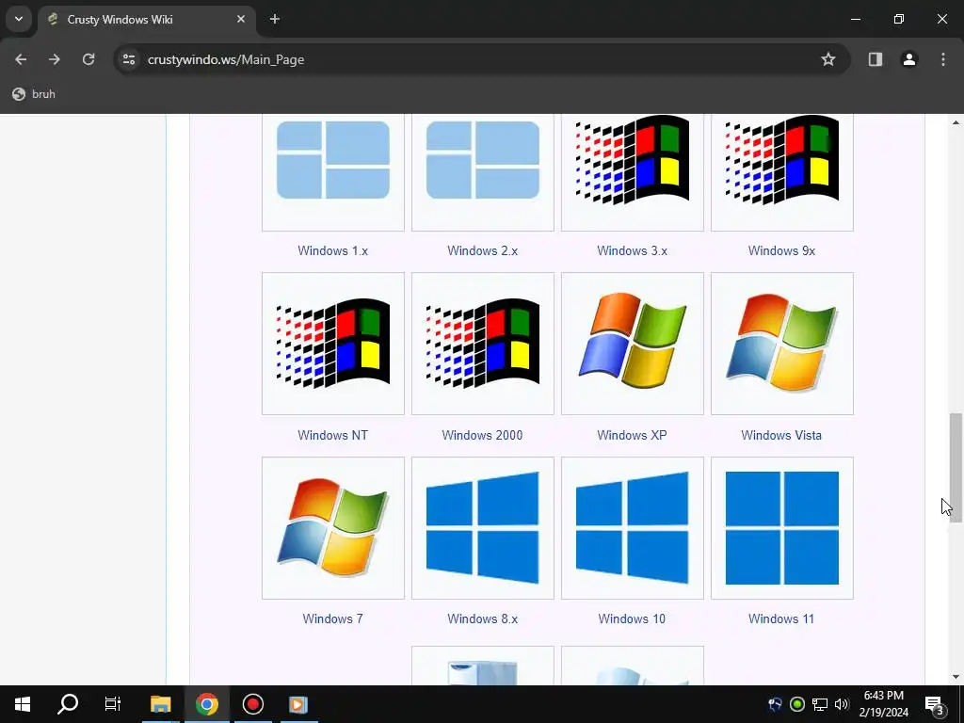Reload the current page
Image resolution: width=964 pixels, height=723 pixels.
[88, 59]
